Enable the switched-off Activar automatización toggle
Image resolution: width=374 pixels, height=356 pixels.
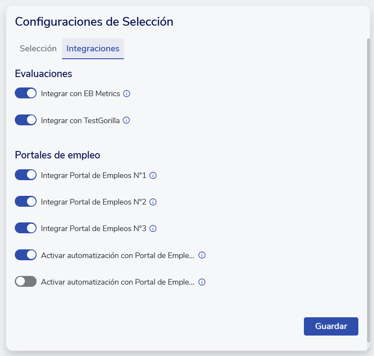26,282
